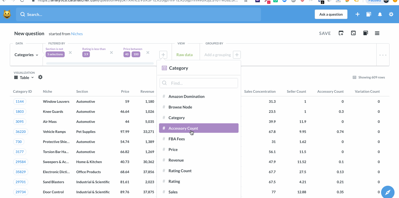Click the Search field in header
The height and width of the screenshot is (198, 399).
(138, 15)
